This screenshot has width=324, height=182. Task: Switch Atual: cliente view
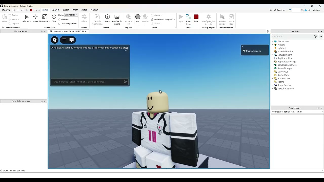coord(188,19)
